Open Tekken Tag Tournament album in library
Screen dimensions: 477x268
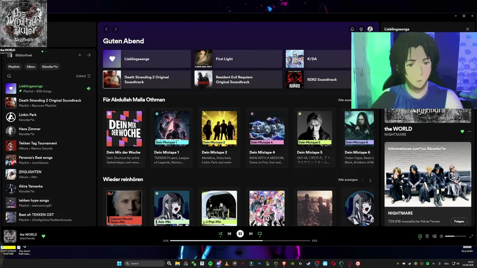(x=48, y=146)
